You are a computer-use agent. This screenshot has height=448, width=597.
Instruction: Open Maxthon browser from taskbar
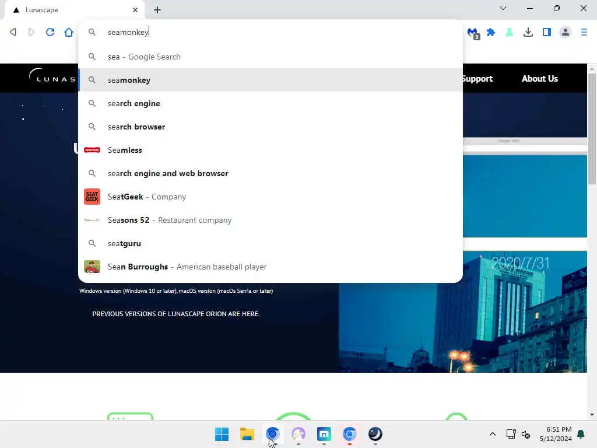click(x=324, y=434)
